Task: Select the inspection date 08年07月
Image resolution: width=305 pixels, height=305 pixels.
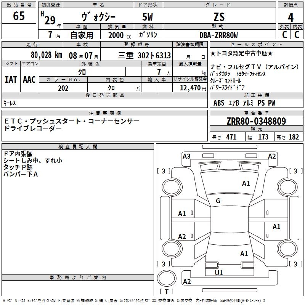Action: tap(83, 56)
